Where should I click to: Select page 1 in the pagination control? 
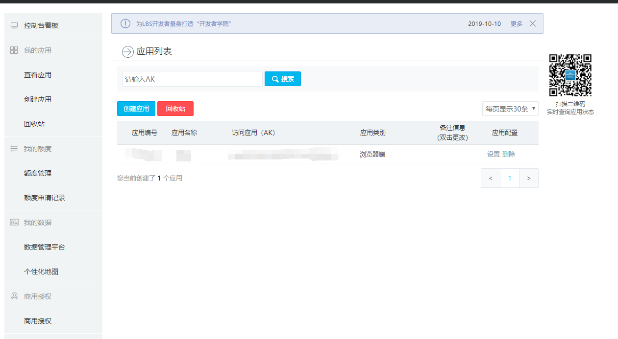coord(509,178)
